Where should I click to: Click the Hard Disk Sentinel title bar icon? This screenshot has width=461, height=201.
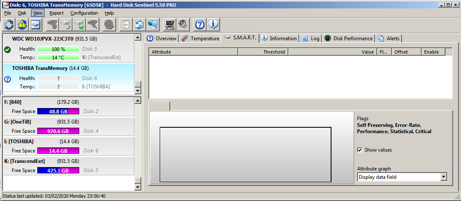coord(5,5)
